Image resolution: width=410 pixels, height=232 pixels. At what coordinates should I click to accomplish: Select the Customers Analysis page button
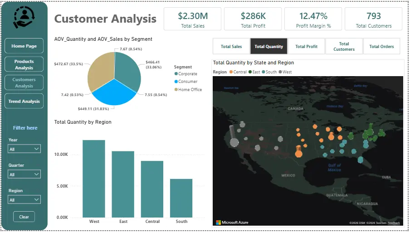coord(24,82)
